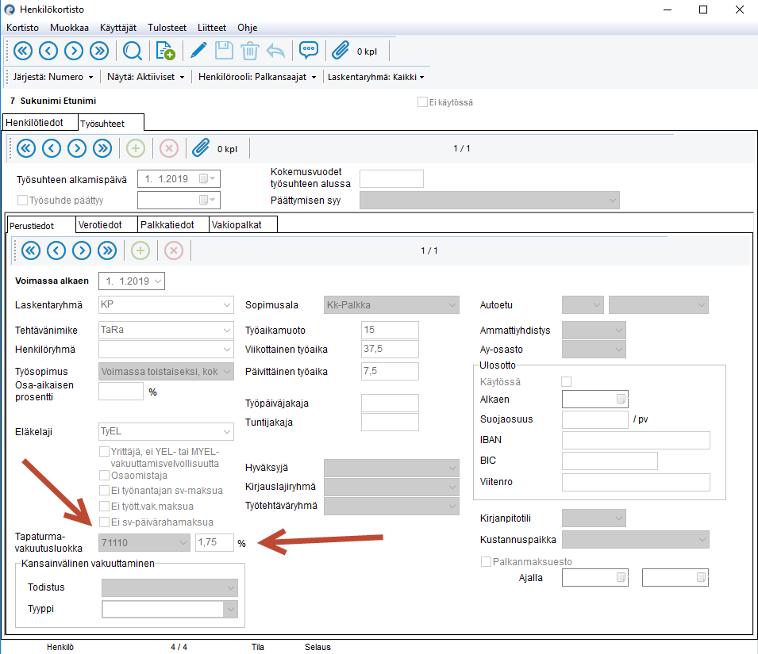Expand the Laskentaryhmä KP dropdown
This screenshot has width=758, height=654.
pyautogui.click(x=227, y=305)
